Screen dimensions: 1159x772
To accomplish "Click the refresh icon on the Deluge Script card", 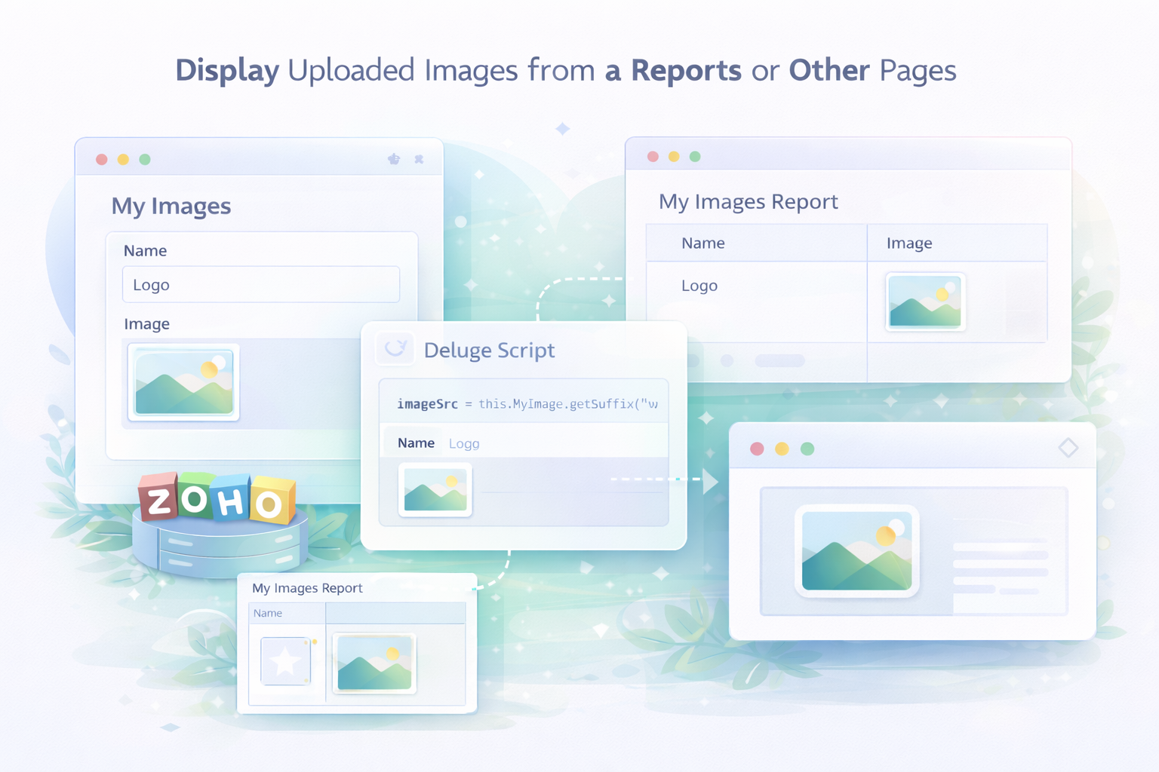I will point(395,349).
